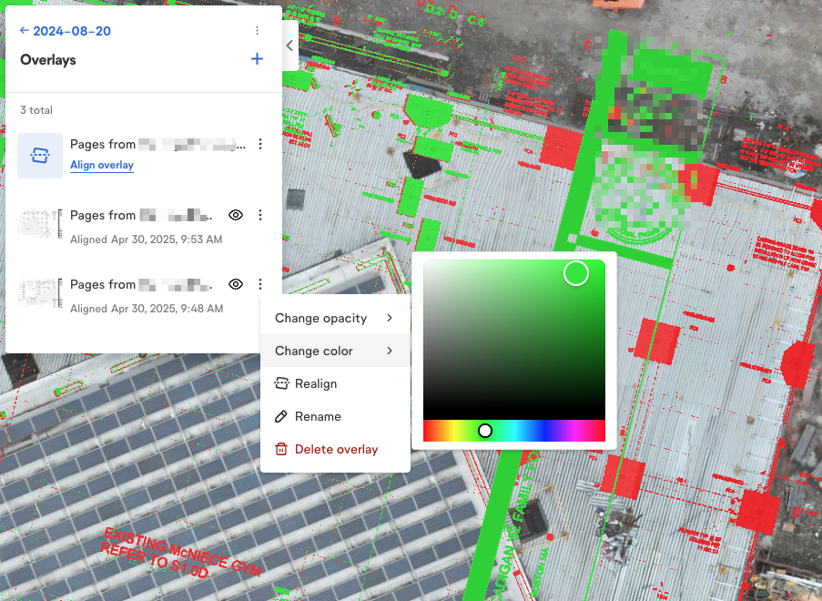Click the back arrow beside 2024-08-20

(25, 31)
